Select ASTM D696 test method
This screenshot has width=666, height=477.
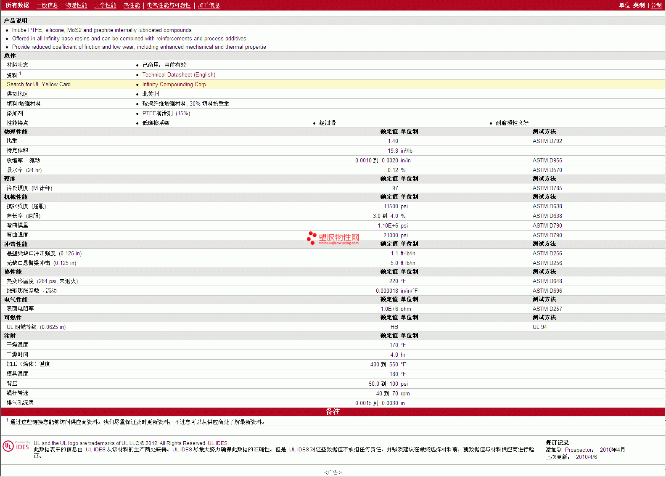pos(547,291)
